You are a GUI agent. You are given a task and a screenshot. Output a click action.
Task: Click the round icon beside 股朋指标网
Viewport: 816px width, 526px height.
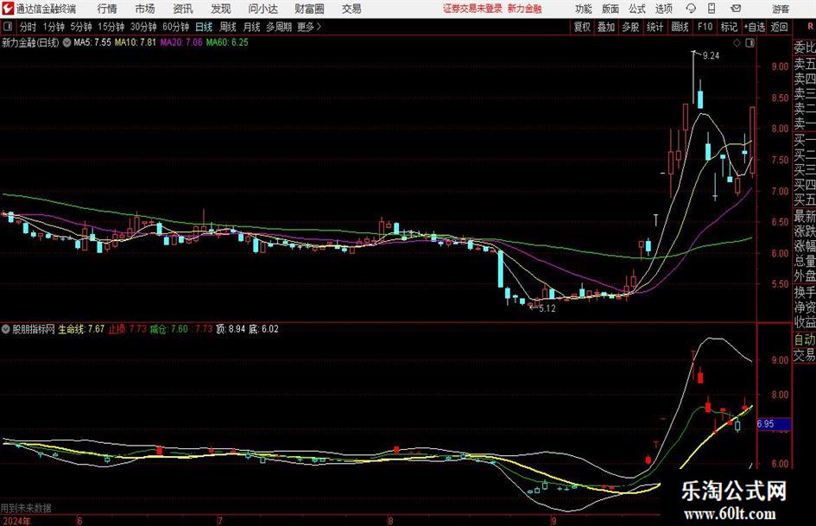click(6, 329)
